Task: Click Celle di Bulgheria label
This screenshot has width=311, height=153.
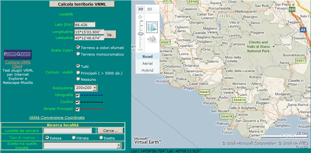Action: click(242, 108)
